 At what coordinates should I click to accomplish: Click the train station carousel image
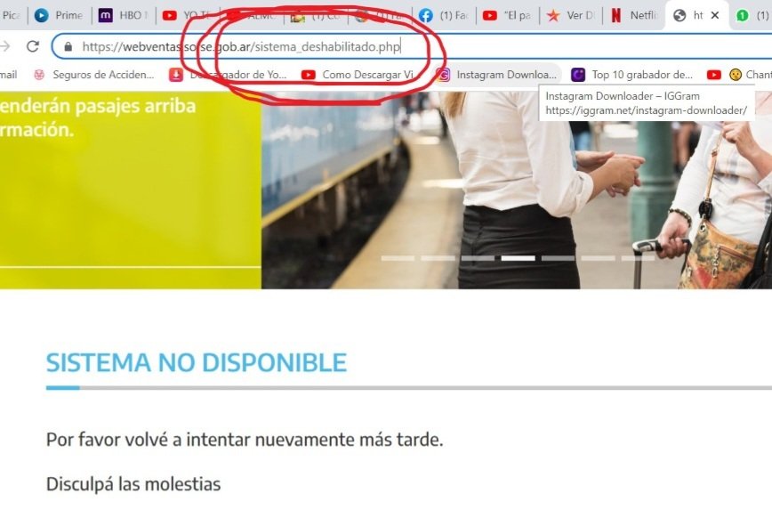point(517,190)
